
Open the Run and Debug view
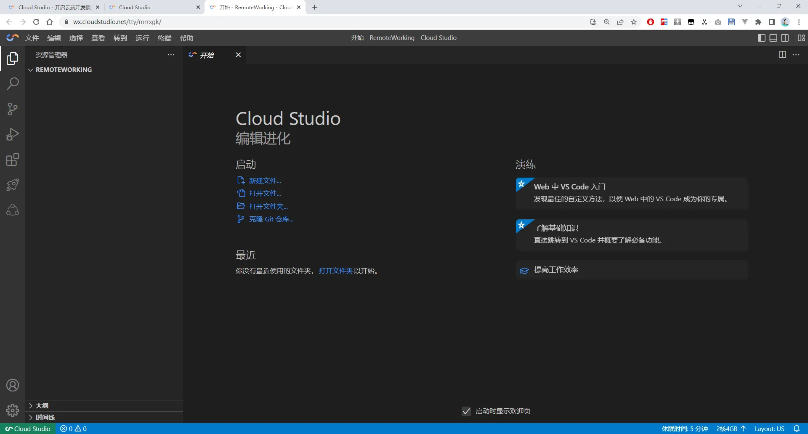coord(13,134)
